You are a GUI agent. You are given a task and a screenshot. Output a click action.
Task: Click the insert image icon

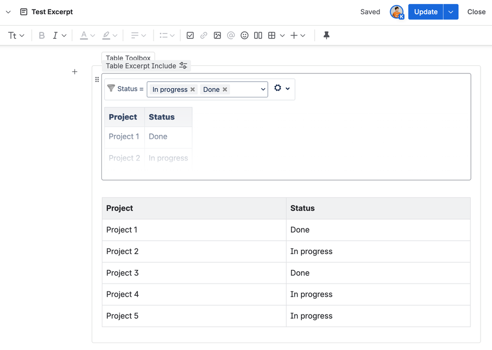(217, 35)
